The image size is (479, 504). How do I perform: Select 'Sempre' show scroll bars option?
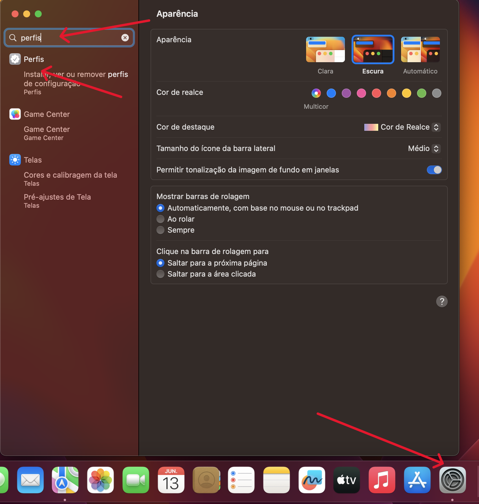[x=160, y=230]
